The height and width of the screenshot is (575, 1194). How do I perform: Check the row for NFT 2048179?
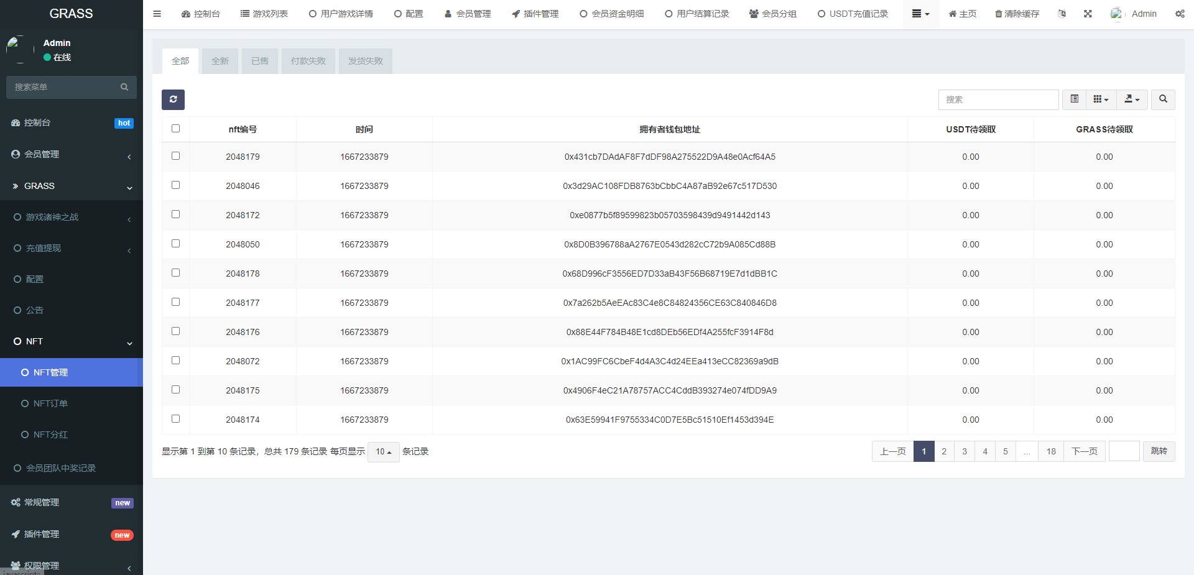click(175, 156)
